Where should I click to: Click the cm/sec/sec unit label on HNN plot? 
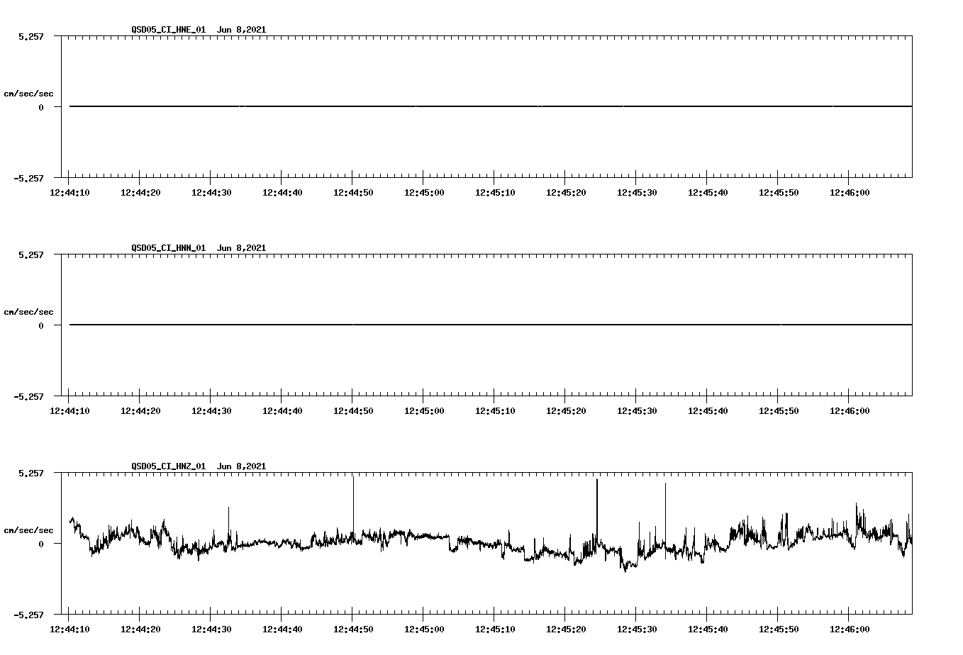coord(28,312)
